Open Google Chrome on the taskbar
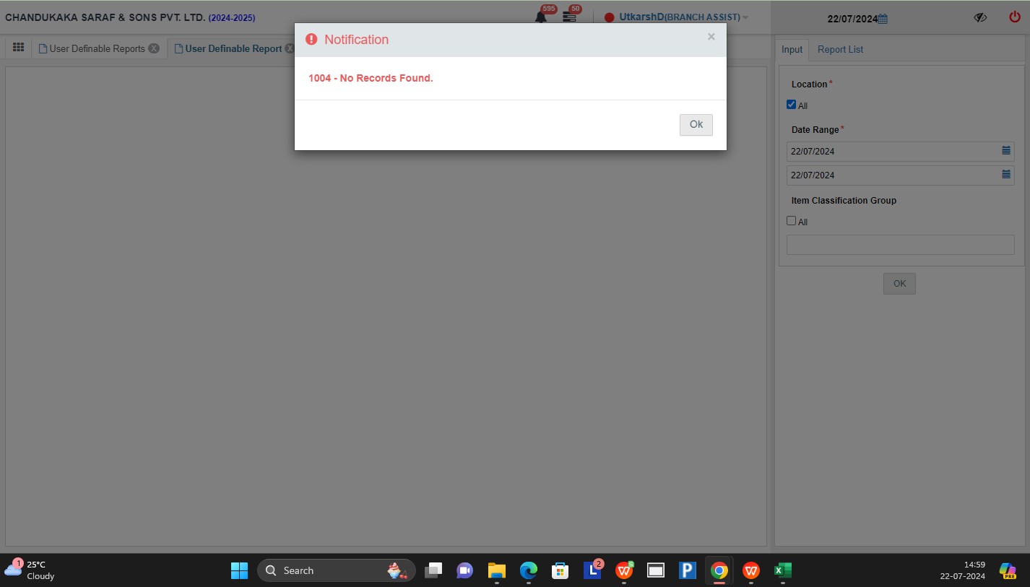This screenshot has height=587, width=1030. coord(719,570)
